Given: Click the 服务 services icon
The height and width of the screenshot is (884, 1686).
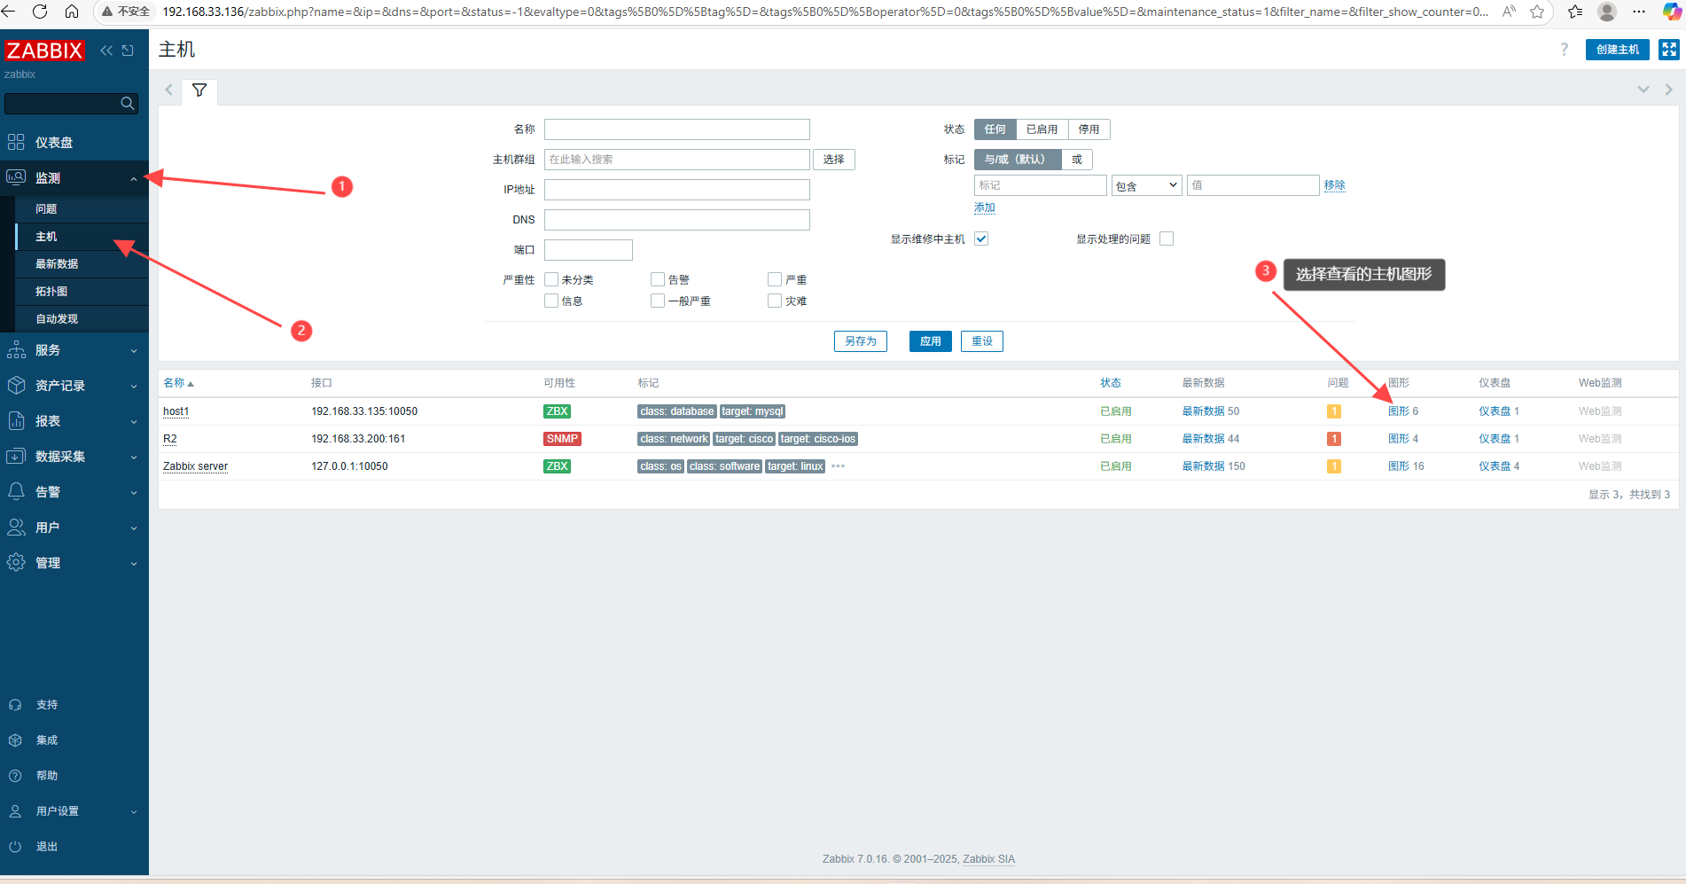Looking at the screenshot, I should tap(16, 350).
